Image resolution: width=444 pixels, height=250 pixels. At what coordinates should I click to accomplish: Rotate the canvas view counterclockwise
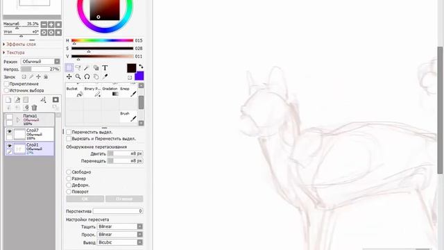coord(44,33)
